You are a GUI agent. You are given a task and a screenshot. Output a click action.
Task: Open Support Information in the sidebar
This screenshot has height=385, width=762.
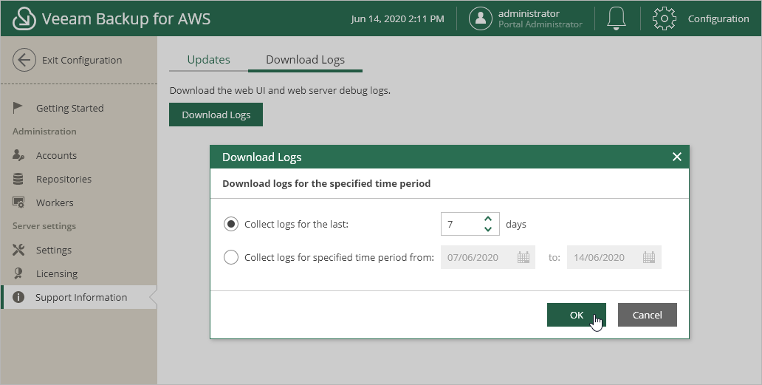click(x=79, y=297)
